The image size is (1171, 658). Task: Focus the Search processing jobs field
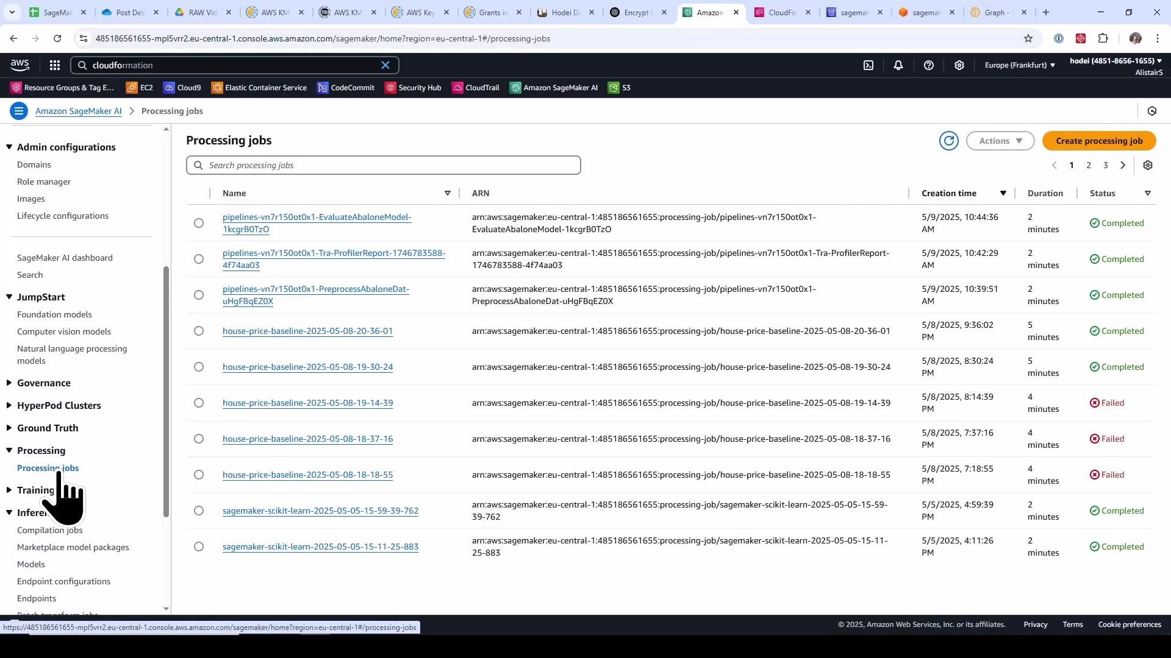(x=383, y=166)
